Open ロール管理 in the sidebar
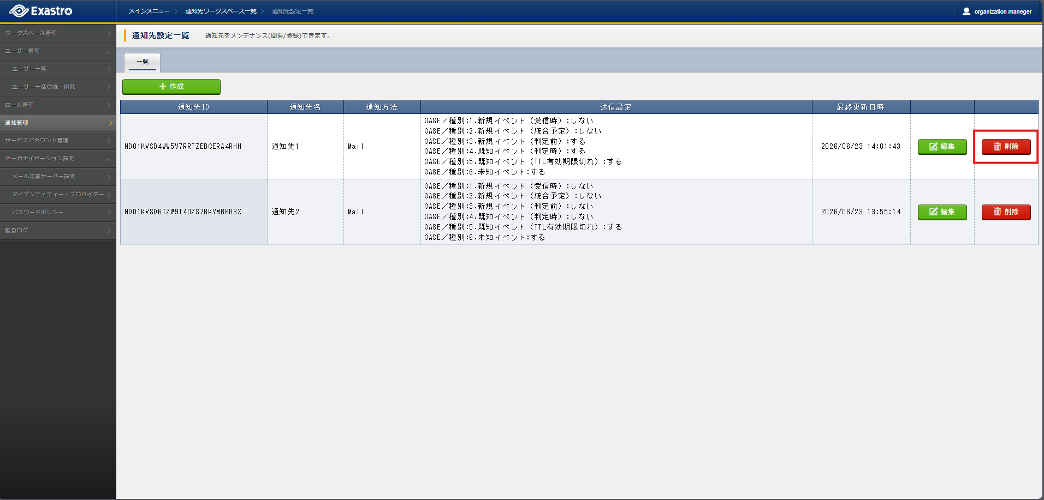 tap(58, 105)
